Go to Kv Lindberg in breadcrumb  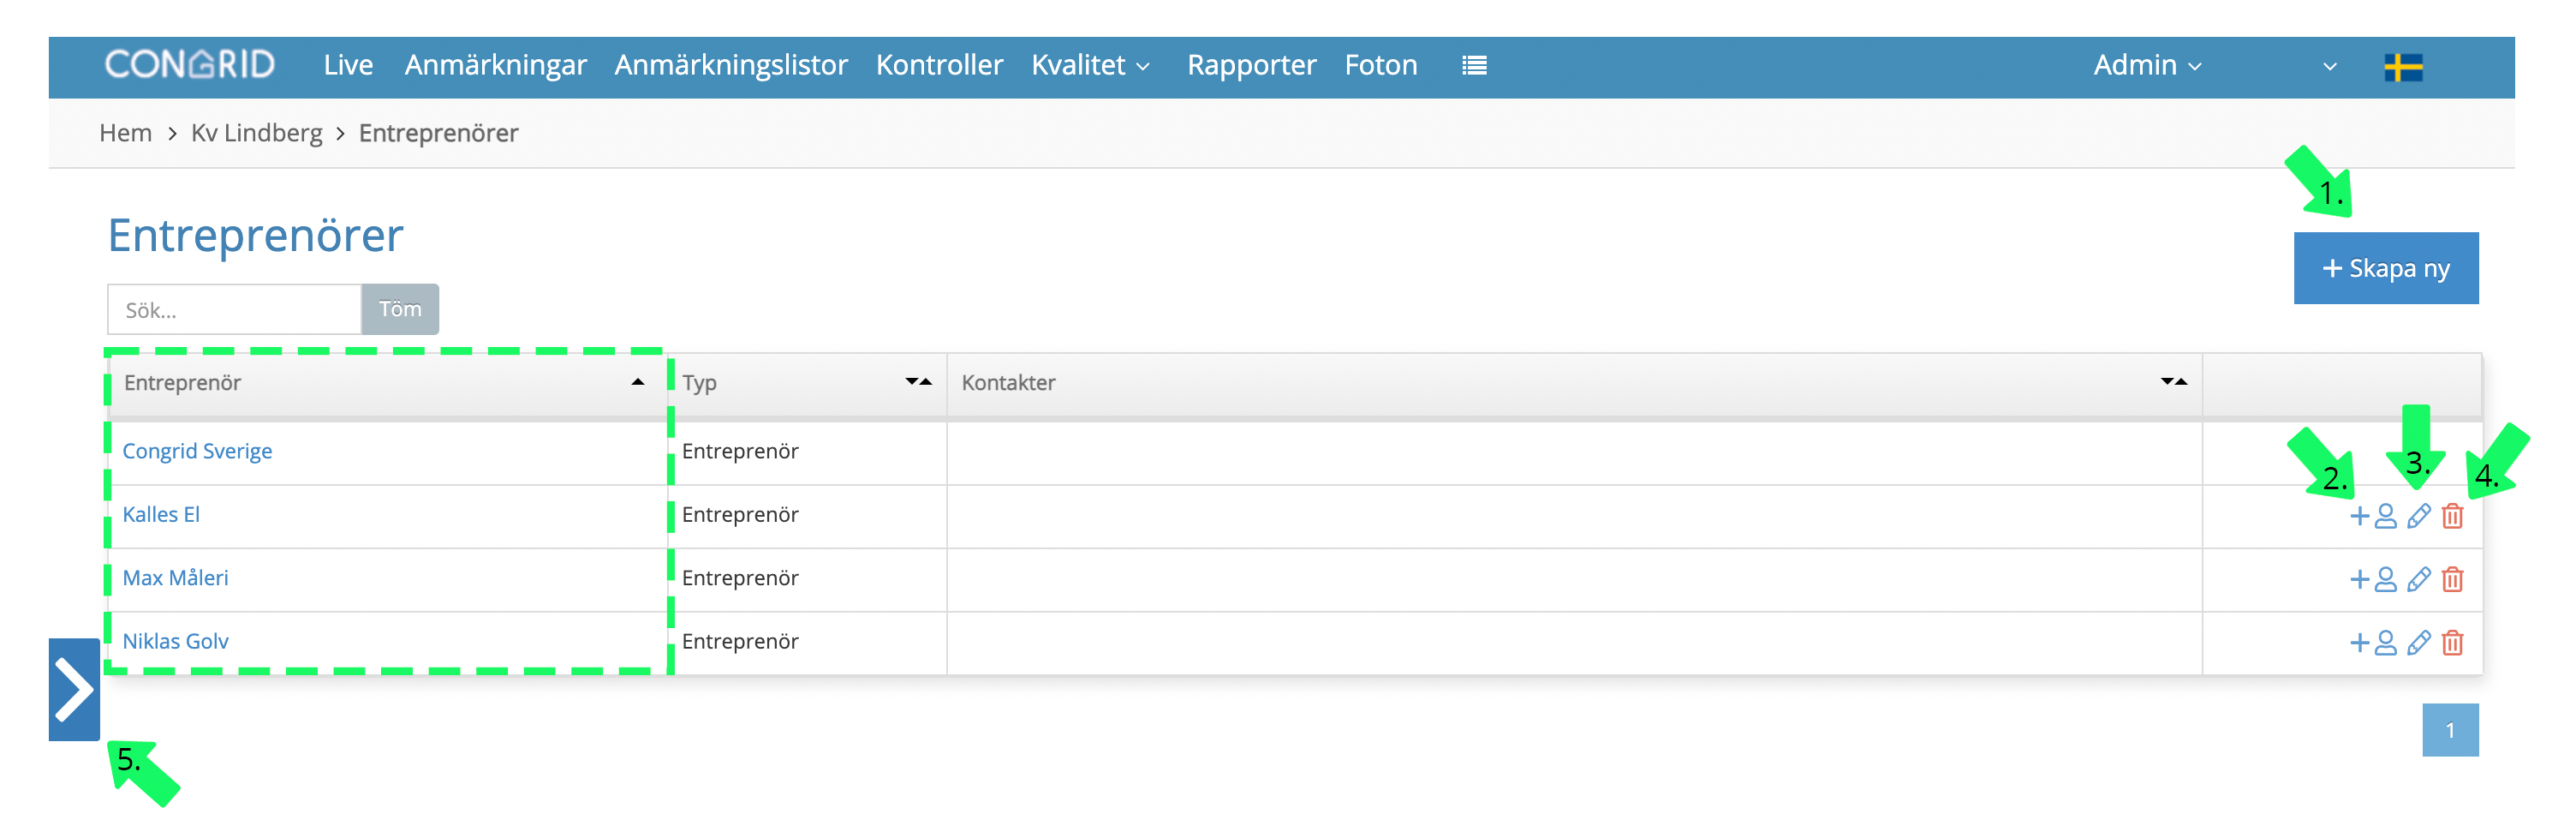pos(256,133)
